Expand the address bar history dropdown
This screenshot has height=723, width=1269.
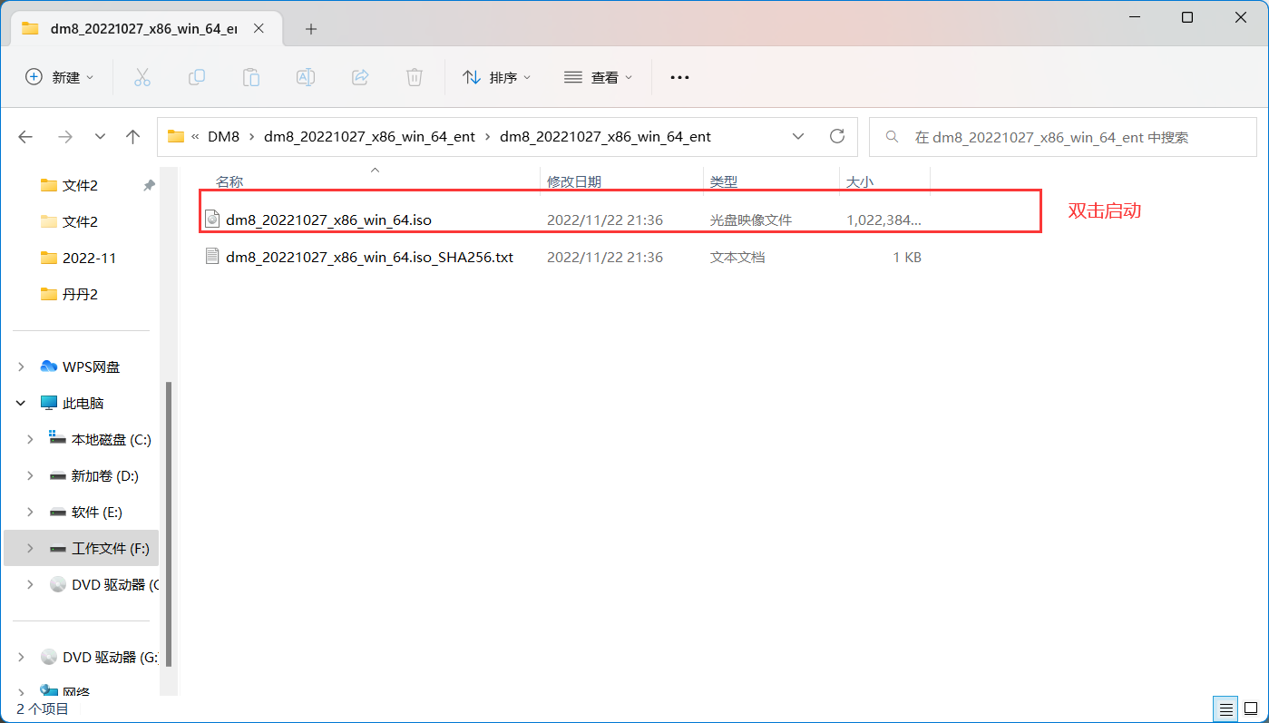[x=798, y=137]
